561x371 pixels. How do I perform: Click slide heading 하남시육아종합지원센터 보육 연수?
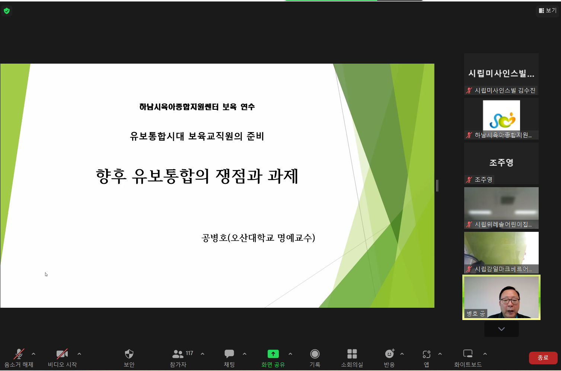[x=197, y=107]
